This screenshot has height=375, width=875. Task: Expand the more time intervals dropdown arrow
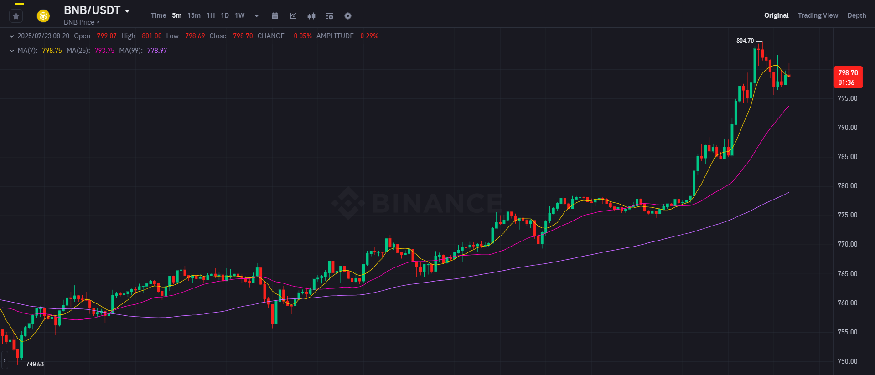pyautogui.click(x=257, y=16)
